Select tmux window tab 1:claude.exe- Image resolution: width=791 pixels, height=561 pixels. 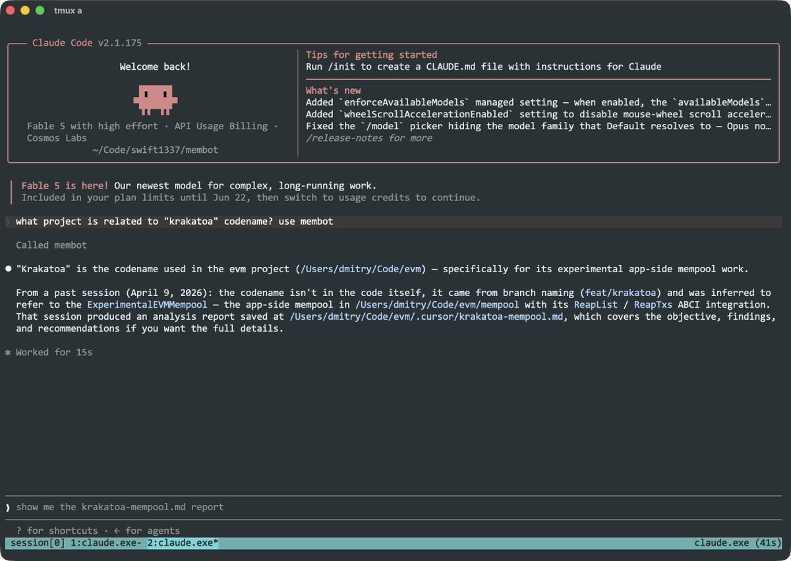click(106, 543)
